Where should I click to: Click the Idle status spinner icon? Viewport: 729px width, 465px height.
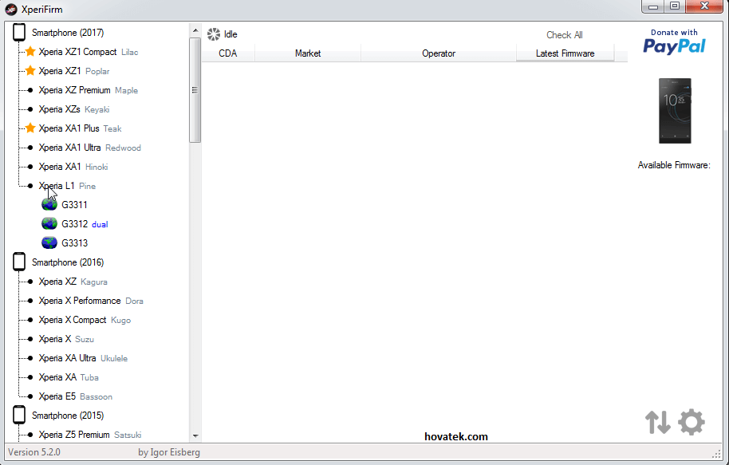pos(214,34)
